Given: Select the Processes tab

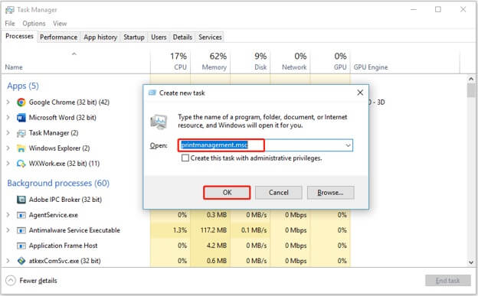Looking at the screenshot, I should click(x=19, y=36).
